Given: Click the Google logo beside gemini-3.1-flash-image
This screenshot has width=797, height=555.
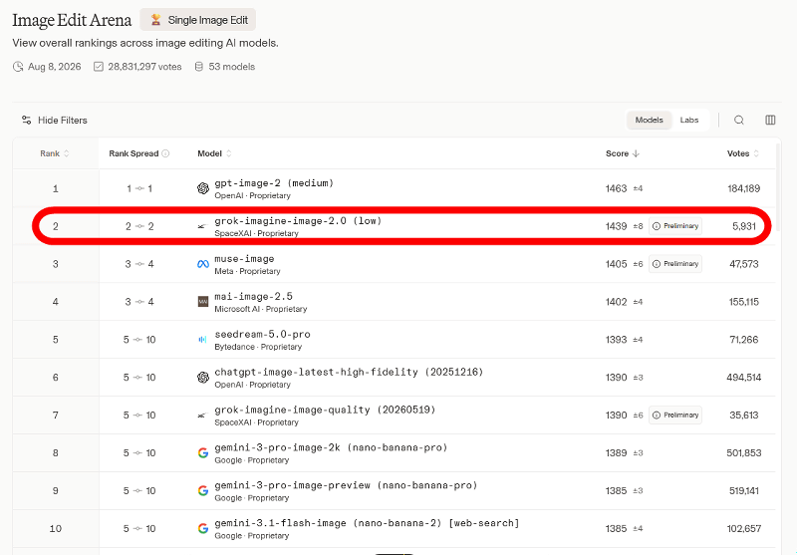Looking at the screenshot, I should tap(203, 528).
